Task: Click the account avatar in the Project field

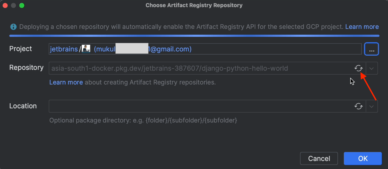Action: pos(86,49)
